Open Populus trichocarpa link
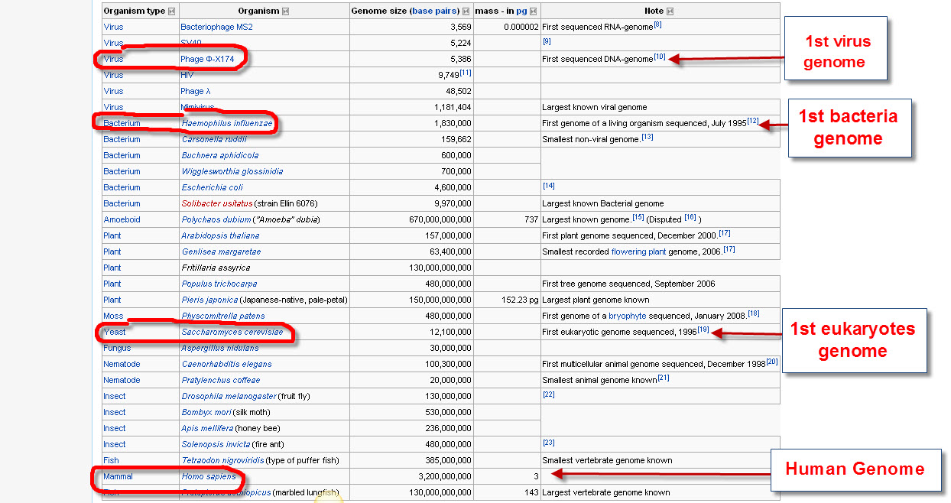 (219, 284)
